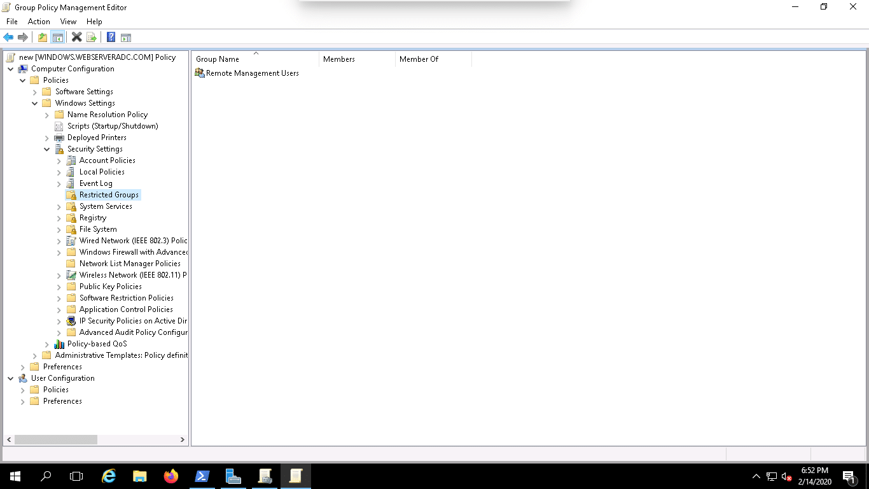This screenshot has height=489, width=869.
Task: Open File Explorer from the taskbar
Action: point(140,476)
